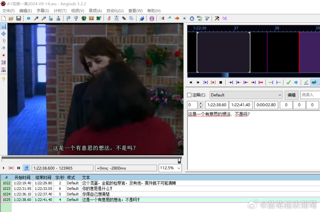
Task: Open the 视频(V) menu
Action: [78, 11]
